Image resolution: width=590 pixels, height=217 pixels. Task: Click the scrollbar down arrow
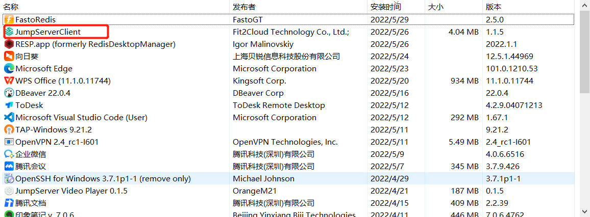pos(584,211)
